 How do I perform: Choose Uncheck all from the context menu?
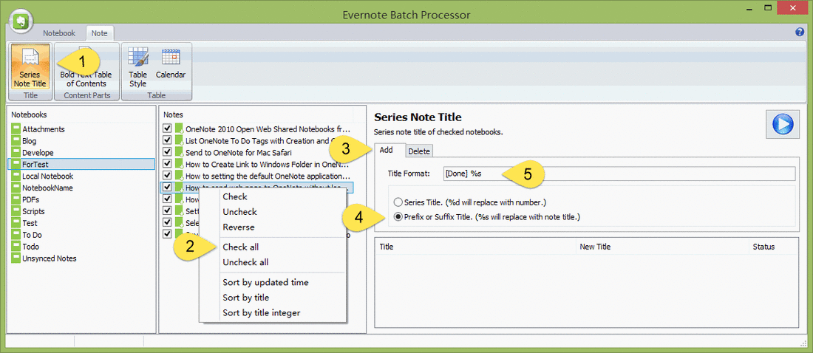point(245,261)
